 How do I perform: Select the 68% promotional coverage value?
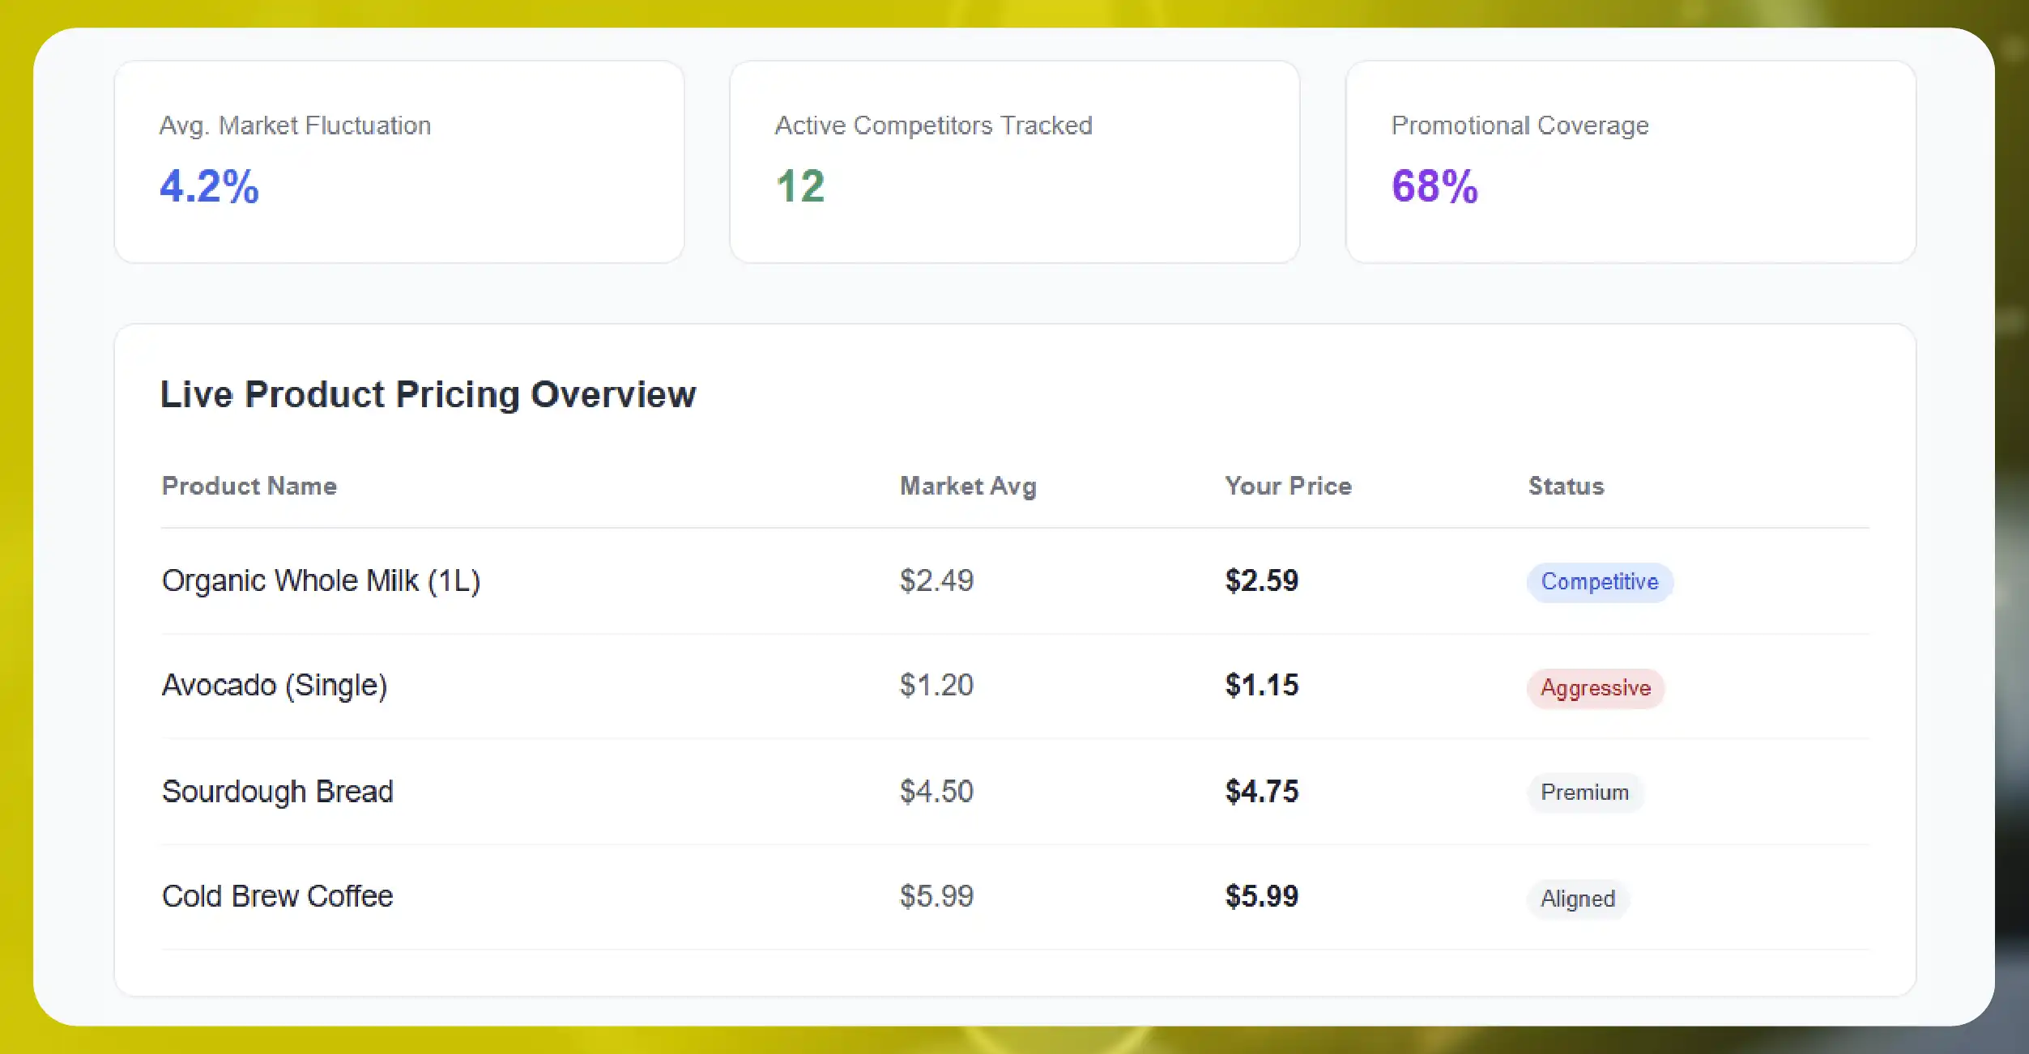click(1434, 186)
